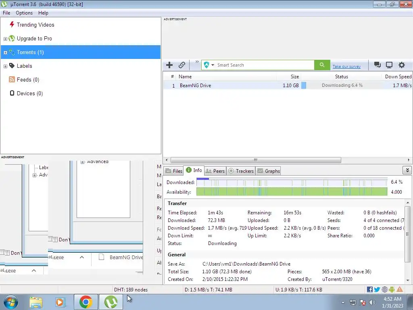Select Devices (0) in sidebar

(30, 93)
